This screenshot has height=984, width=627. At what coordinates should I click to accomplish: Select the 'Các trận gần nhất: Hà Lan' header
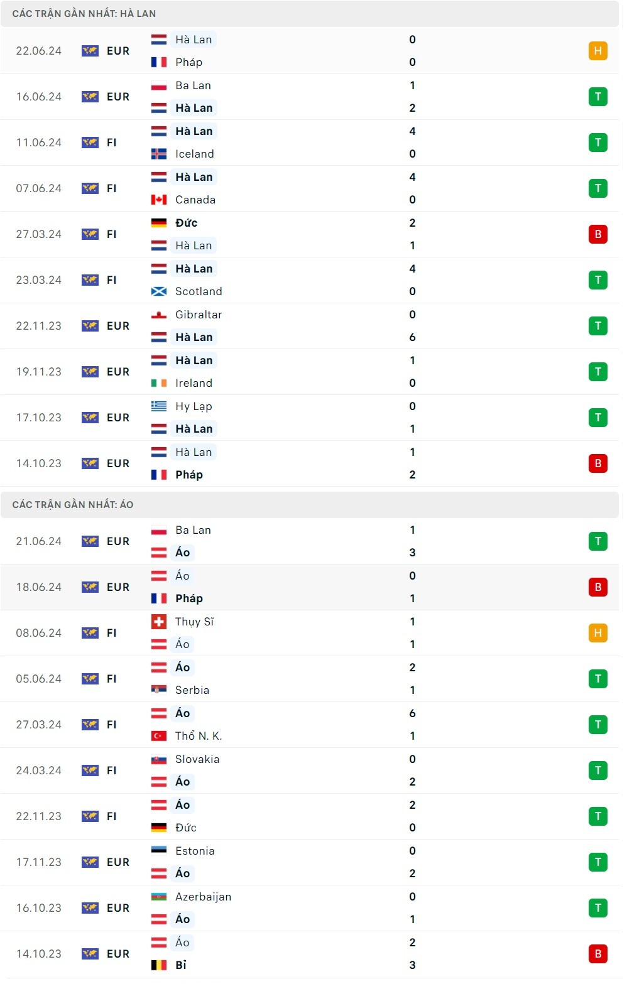pyautogui.click(x=84, y=13)
